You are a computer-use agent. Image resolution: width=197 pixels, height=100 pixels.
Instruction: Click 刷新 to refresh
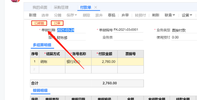(x=156, y=15)
